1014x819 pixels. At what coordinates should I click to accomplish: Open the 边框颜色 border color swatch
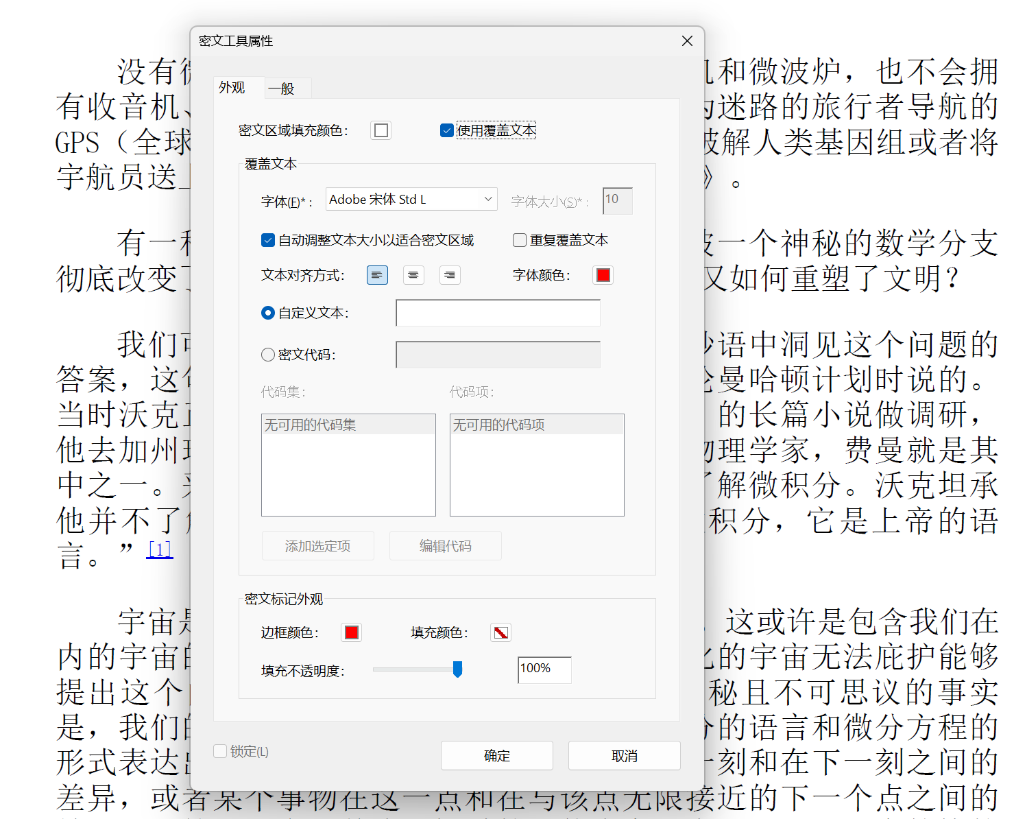(351, 632)
